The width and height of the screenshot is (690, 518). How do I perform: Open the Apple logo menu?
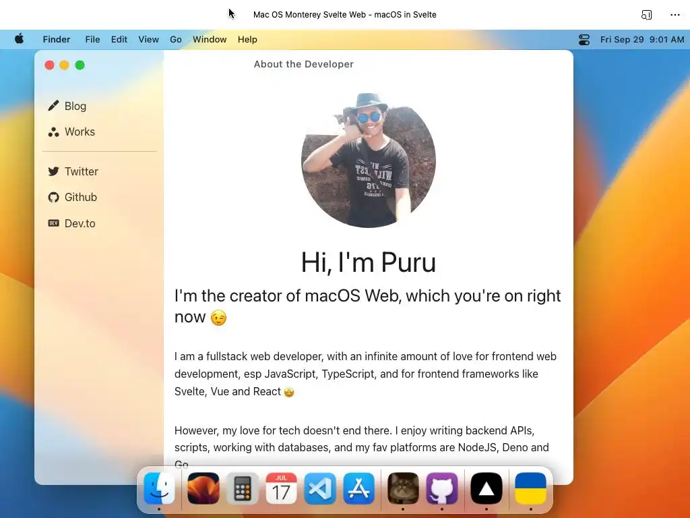click(20, 39)
